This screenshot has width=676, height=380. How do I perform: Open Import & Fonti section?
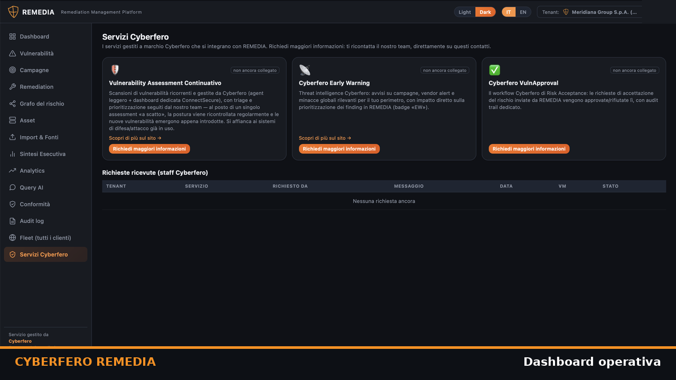pyautogui.click(x=45, y=137)
